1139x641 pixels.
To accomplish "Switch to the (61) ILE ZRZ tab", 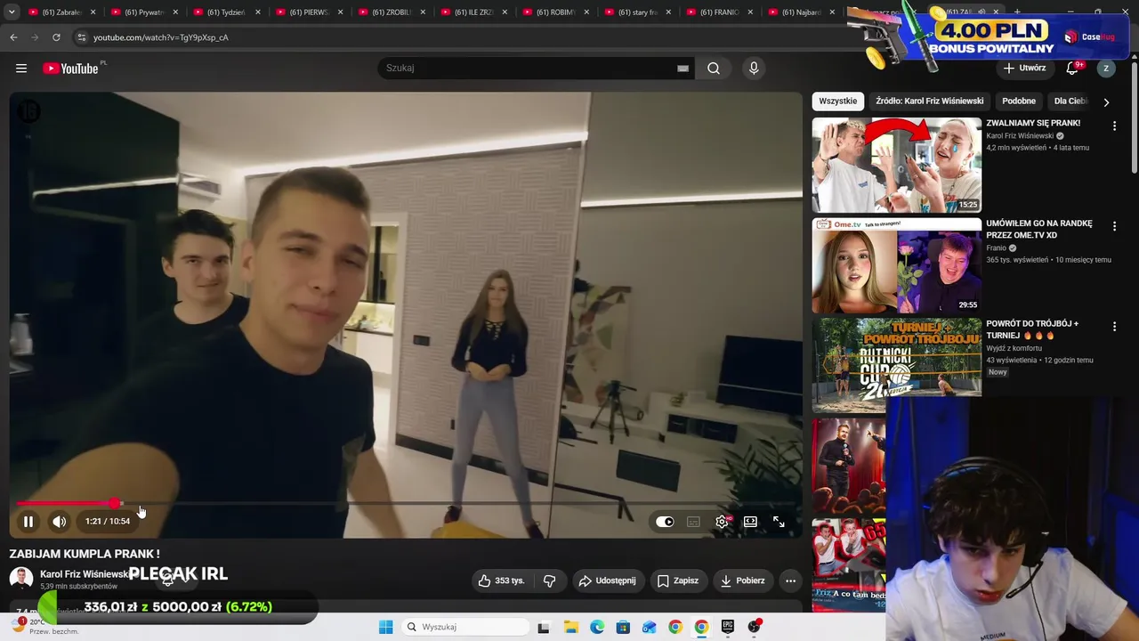I will pos(473,12).
